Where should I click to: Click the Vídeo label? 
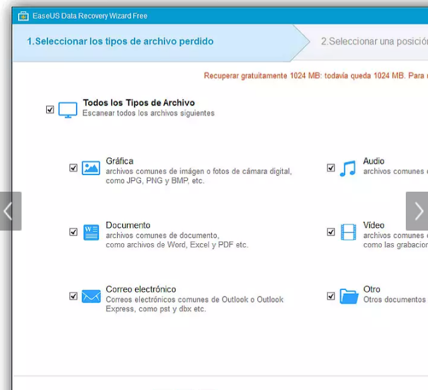click(374, 225)
